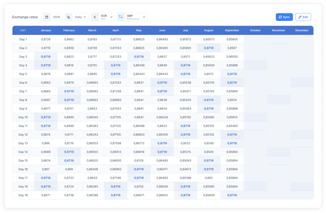This screenshot has height=213, width=326.
Task: Select the 2026 year field
Action: tap(56, 17)
